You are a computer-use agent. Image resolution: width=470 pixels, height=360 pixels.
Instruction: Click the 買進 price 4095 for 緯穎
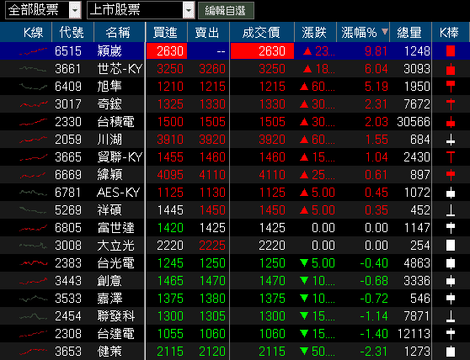(x=170, y=175)
